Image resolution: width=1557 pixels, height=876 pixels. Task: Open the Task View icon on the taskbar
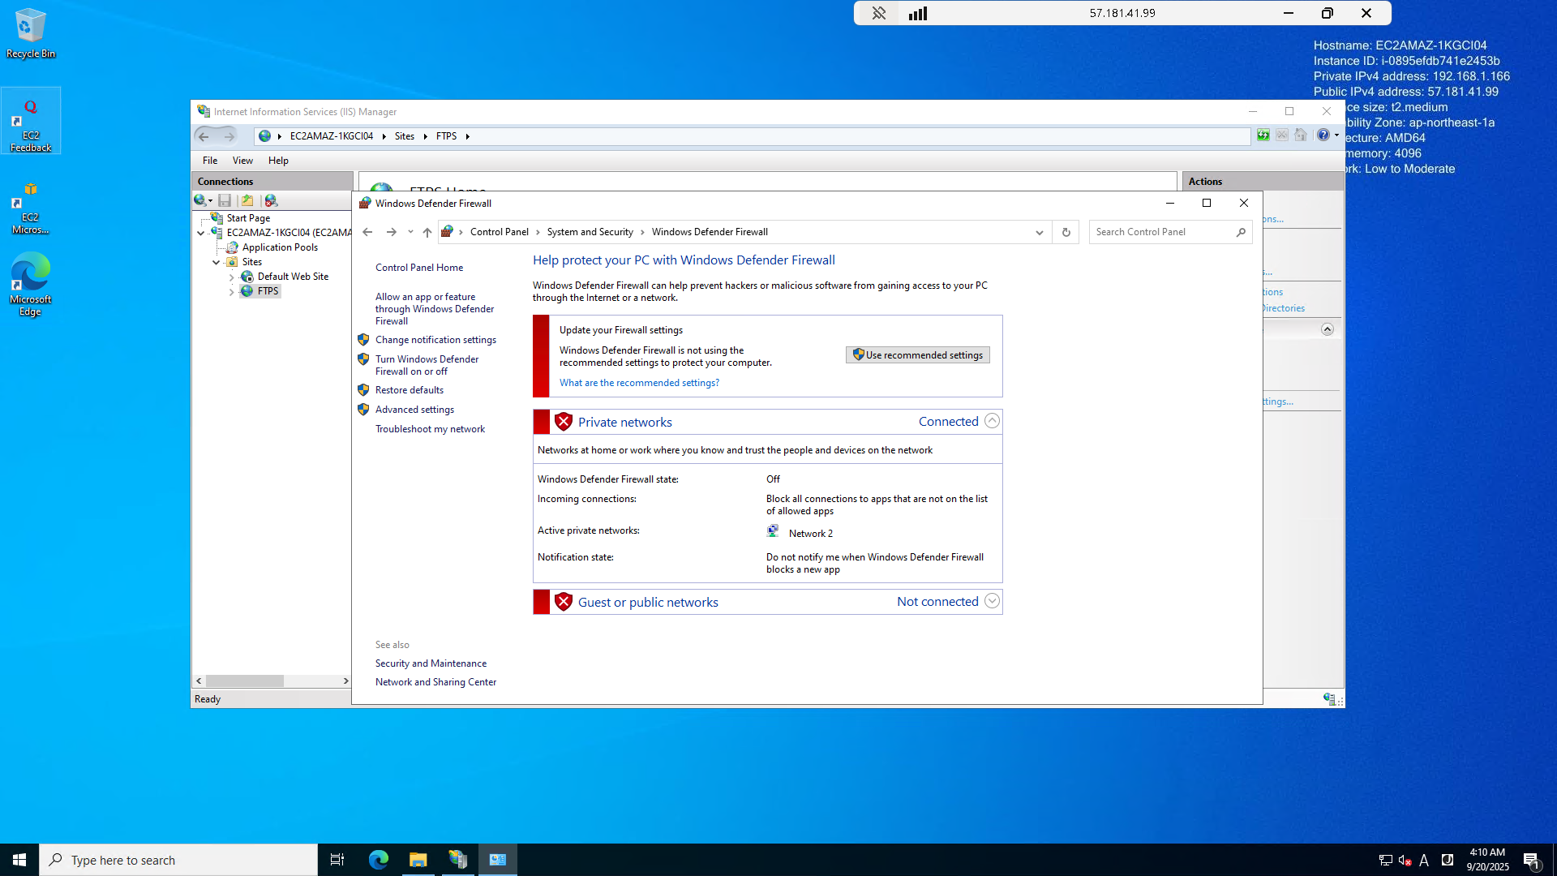(x=337, y=860)
